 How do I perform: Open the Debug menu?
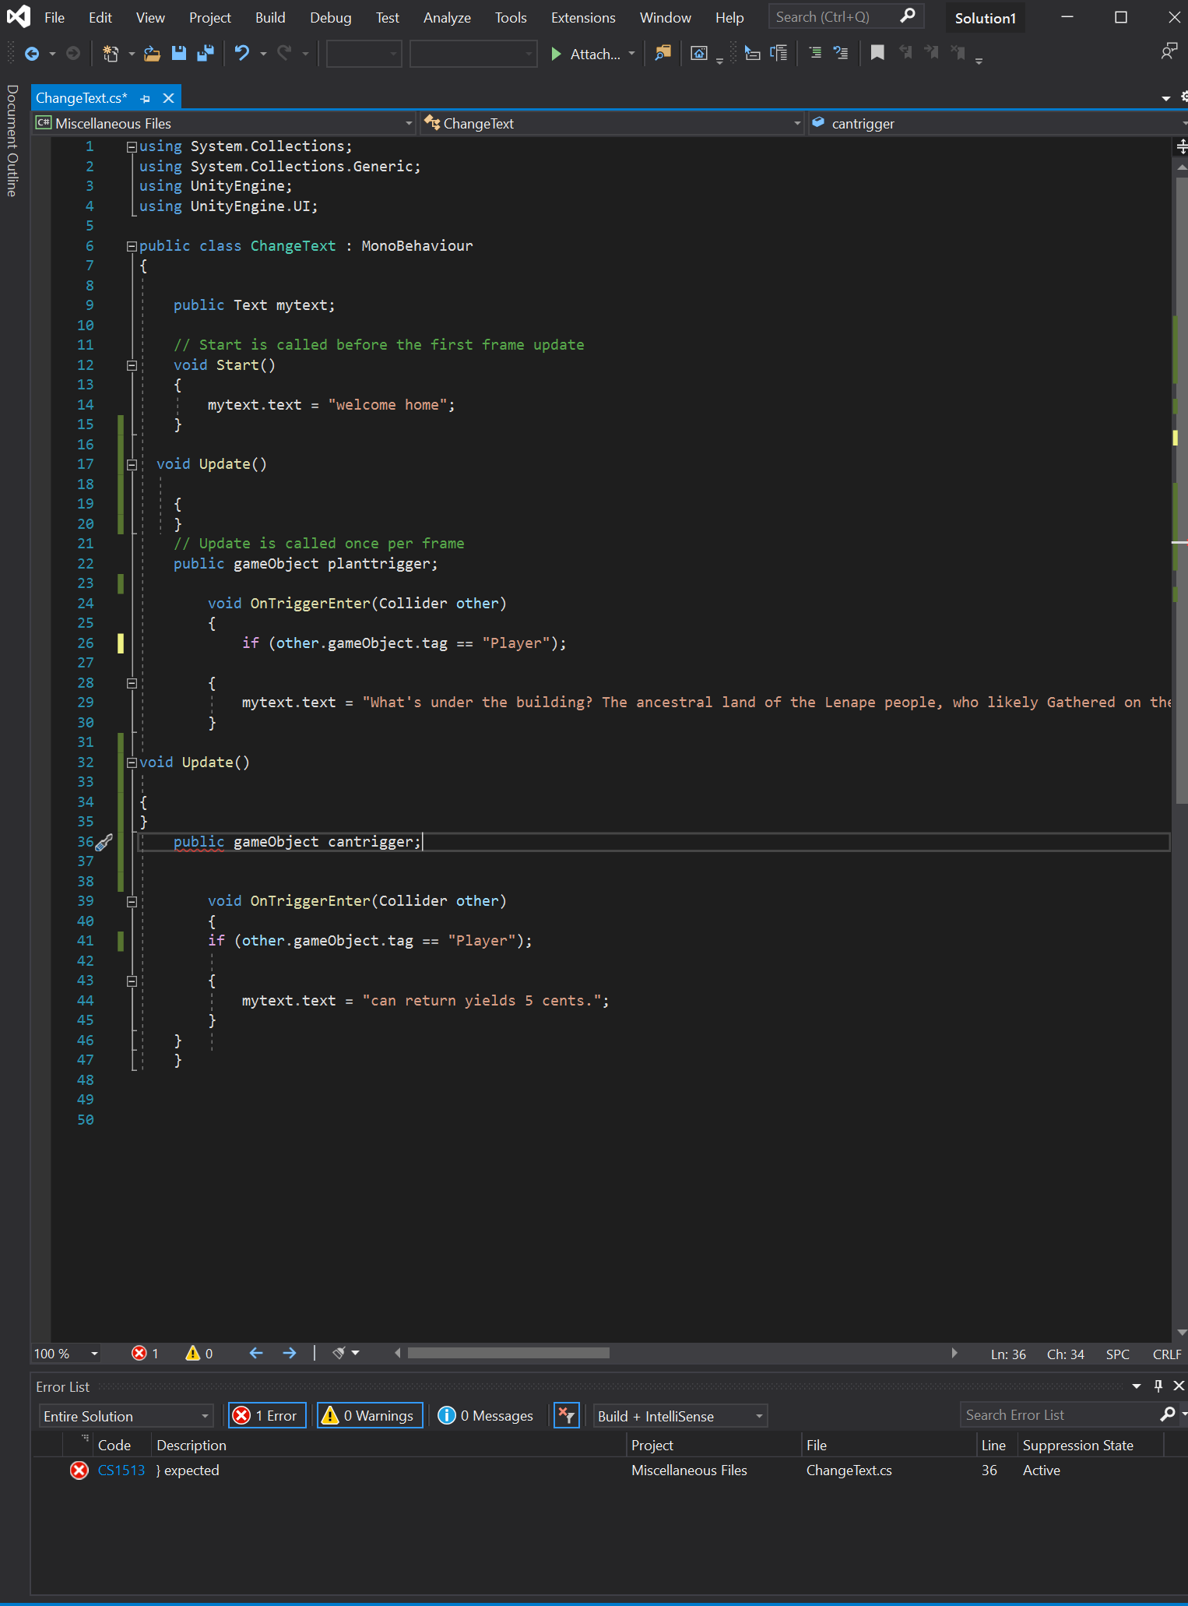(x=331, y=17)
